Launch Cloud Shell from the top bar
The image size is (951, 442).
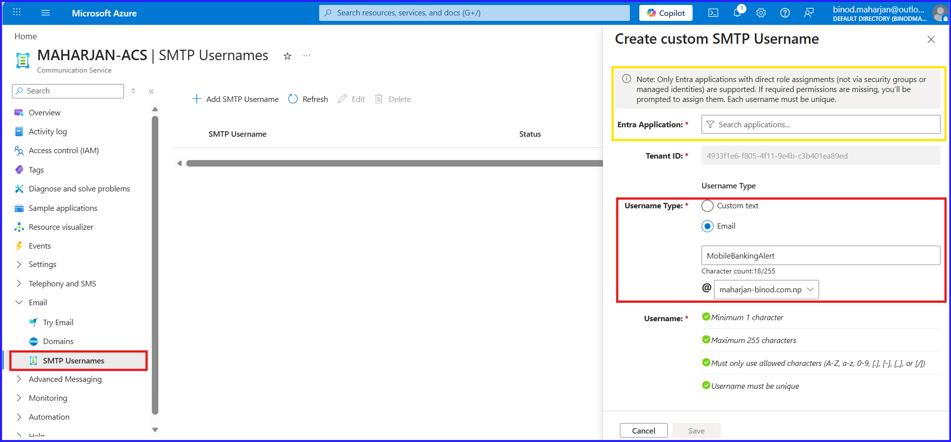pyautogui.click(x=713, y=13)
